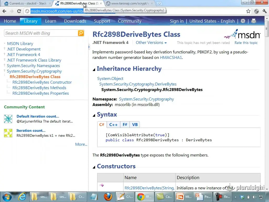
Task: Close the Rfc2898DeriveBytes Class tab
Action: tap(101, 3)
